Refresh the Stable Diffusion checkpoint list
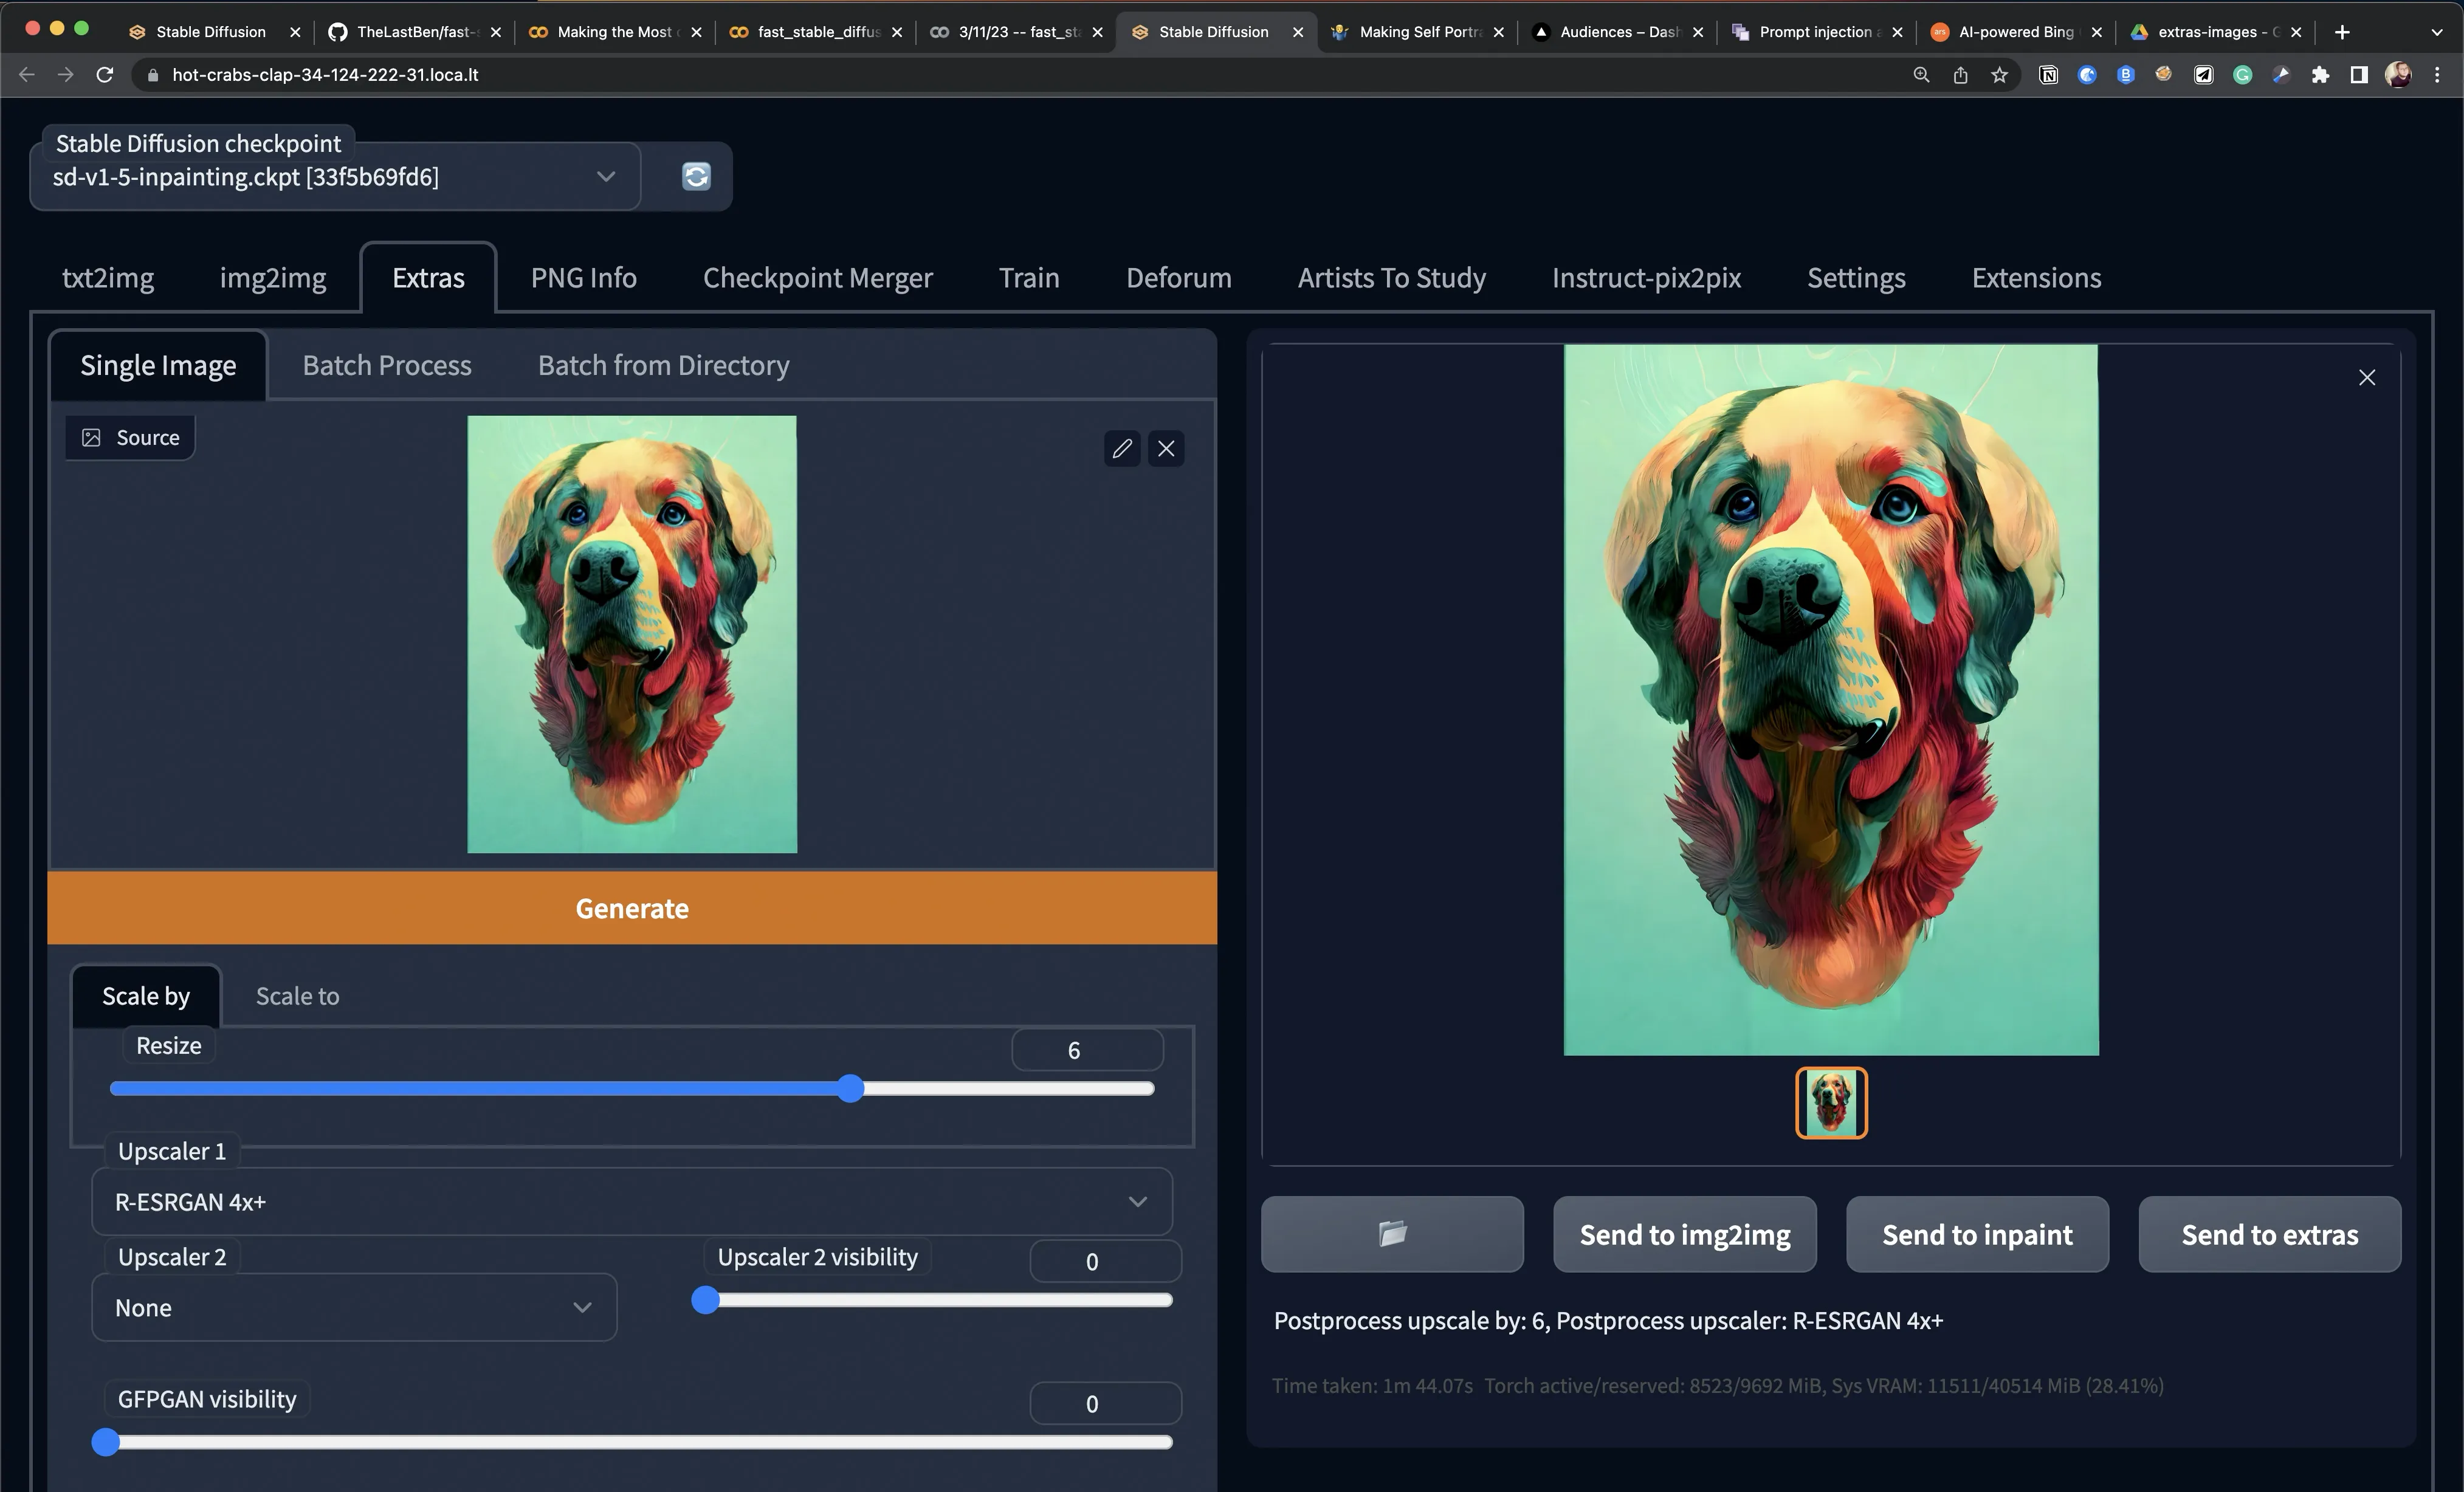Image resolution: width=2464 pixels, height=1492 pixels. [x=696, y=176]
